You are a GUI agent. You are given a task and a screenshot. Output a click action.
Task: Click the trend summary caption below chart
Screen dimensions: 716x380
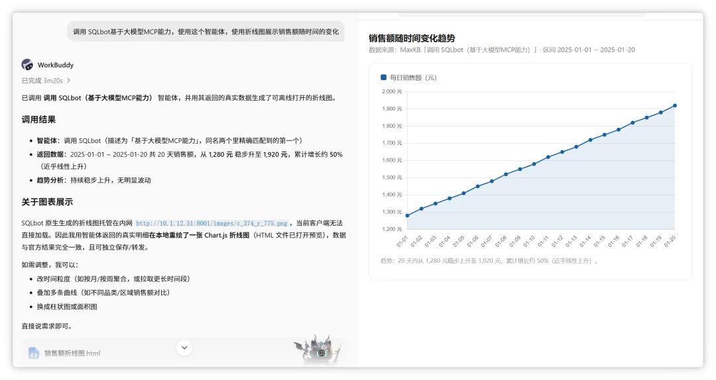click(x=489, y=261)
